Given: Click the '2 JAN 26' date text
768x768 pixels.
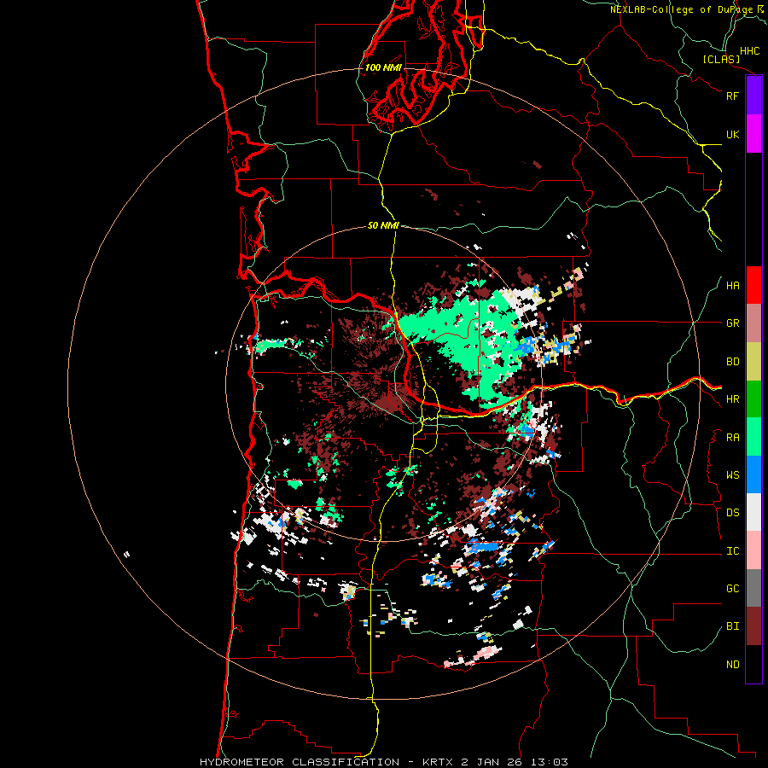Looking at the screenshot, I should tap(492, 762).
